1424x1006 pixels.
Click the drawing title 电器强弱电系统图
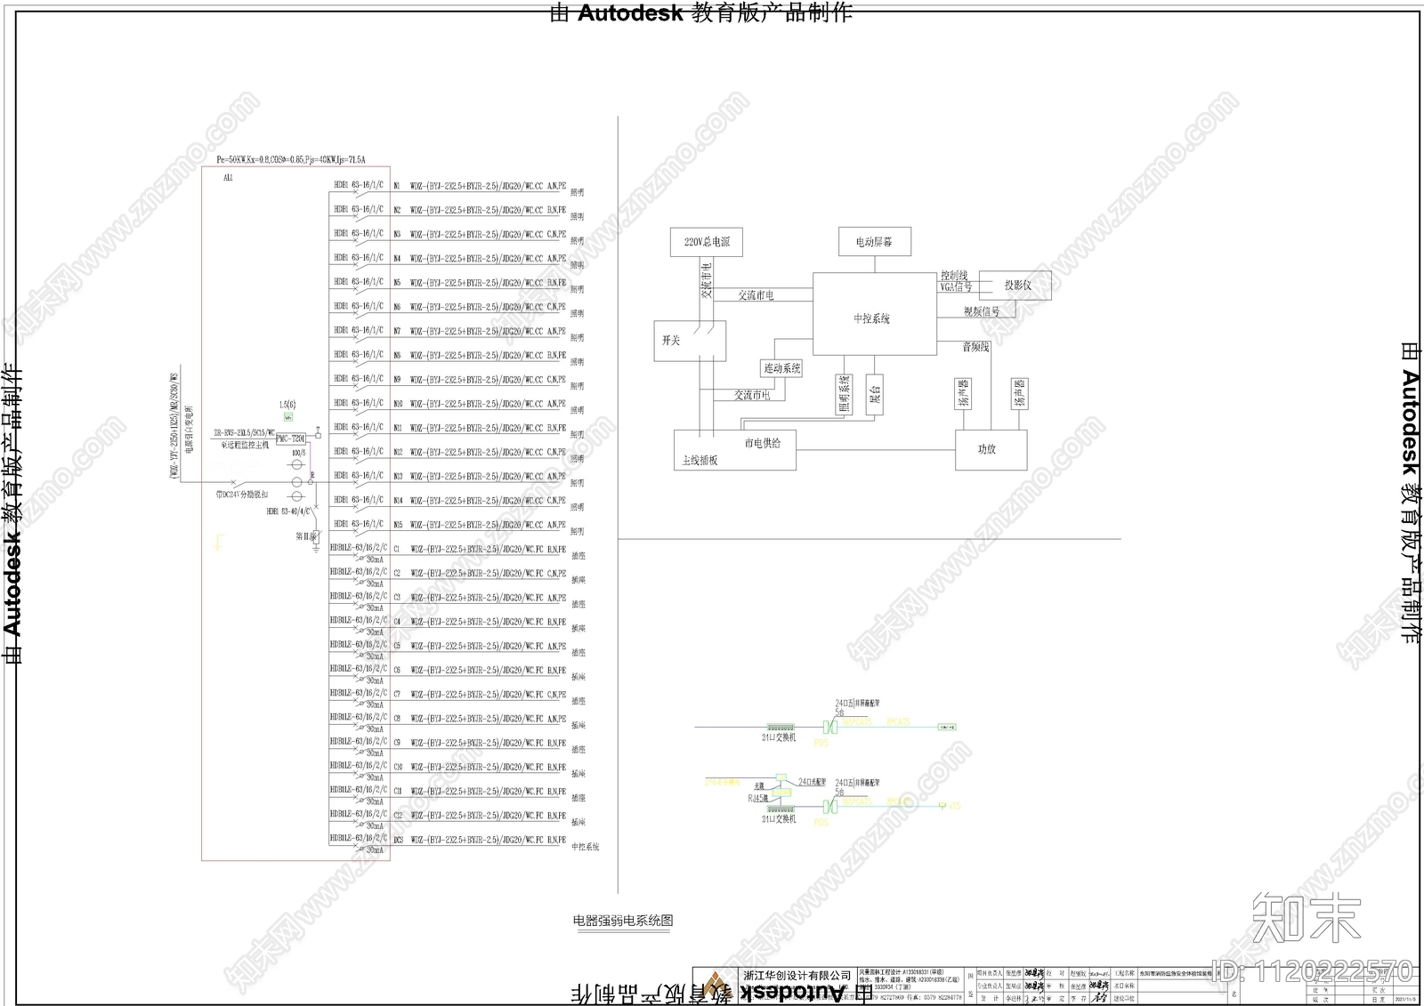coord(623,921)
